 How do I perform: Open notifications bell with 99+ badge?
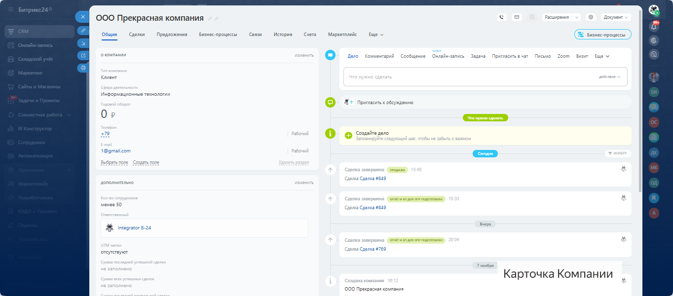pos(654,27)
